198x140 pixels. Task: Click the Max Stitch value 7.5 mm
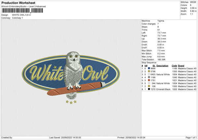[x=161, y=51]
